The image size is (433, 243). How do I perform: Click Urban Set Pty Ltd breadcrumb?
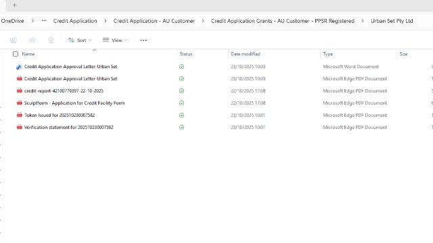[x=392, y=21]
